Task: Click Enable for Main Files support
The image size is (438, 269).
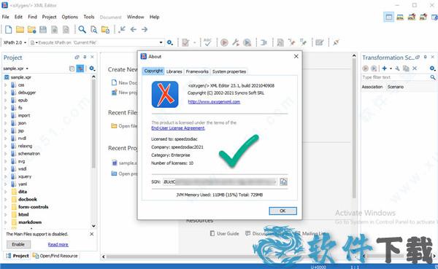Action: (18, 244)
